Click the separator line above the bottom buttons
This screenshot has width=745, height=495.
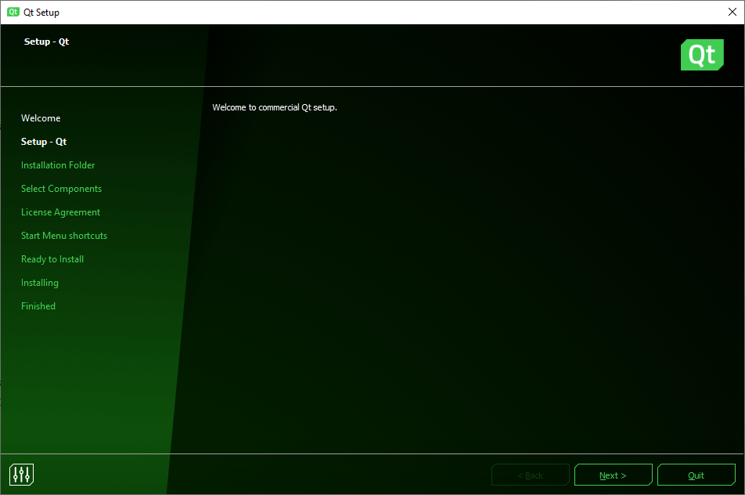pyautogui.click(x=372, y=453)
